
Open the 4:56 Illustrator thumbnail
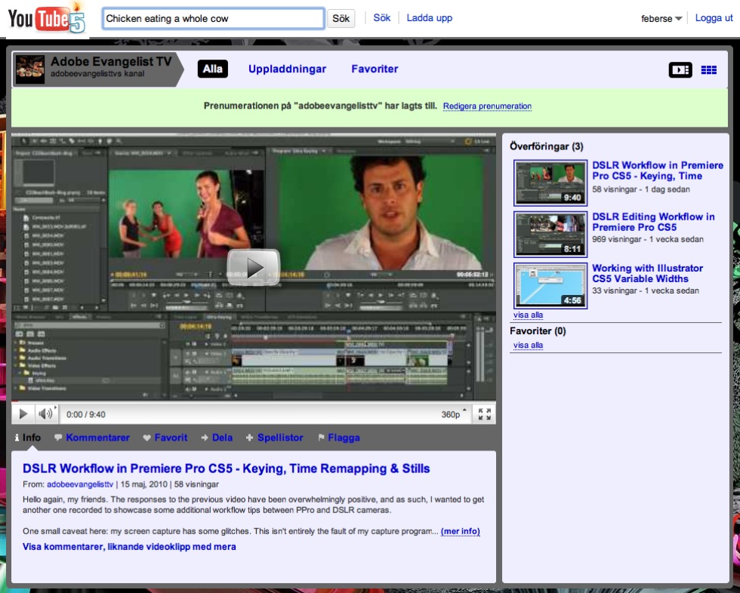click(550, 286)
